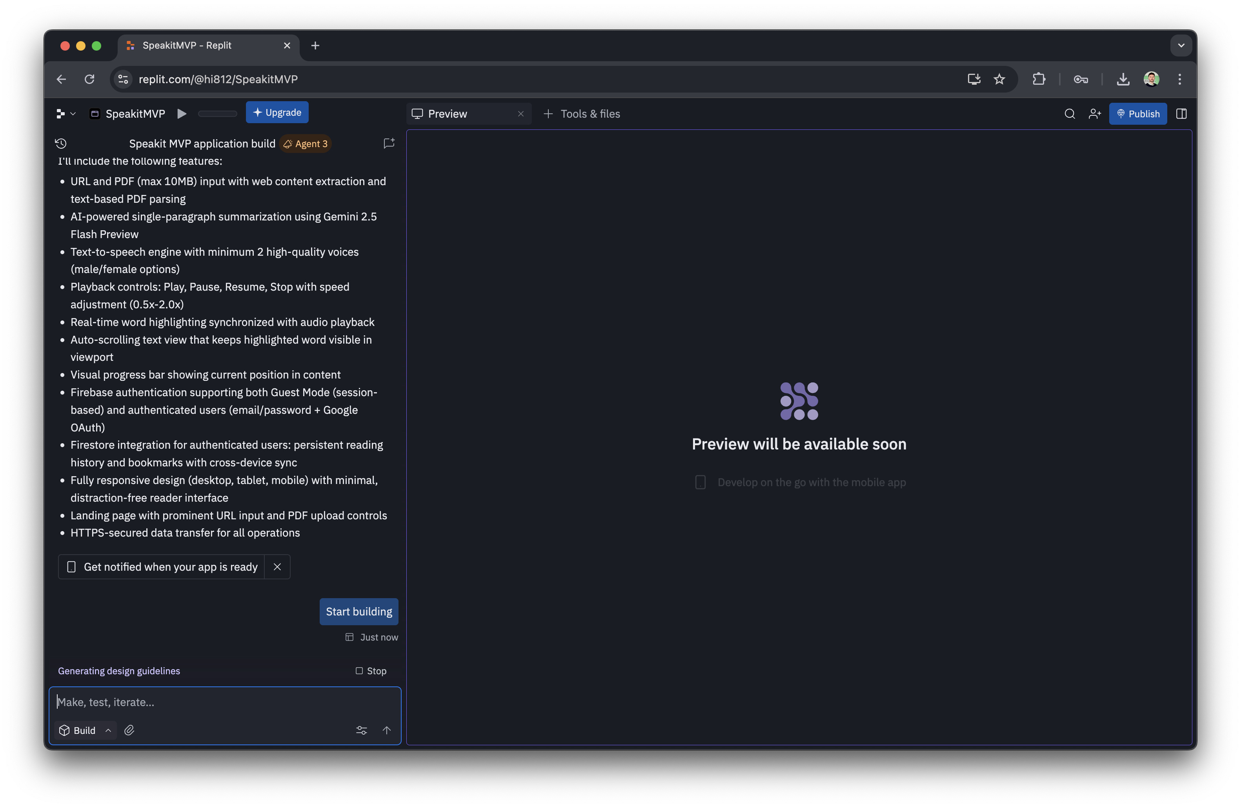1241x808 pixels.
Task: Open chat history clock icon
Action: click(x=61, y=143)
